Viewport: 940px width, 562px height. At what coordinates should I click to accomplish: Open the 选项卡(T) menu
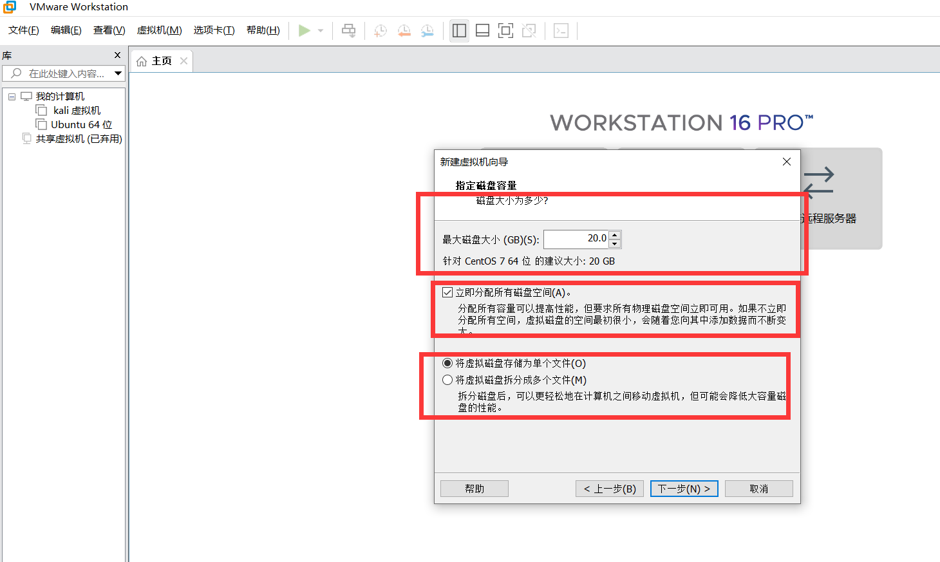(214, 30)
